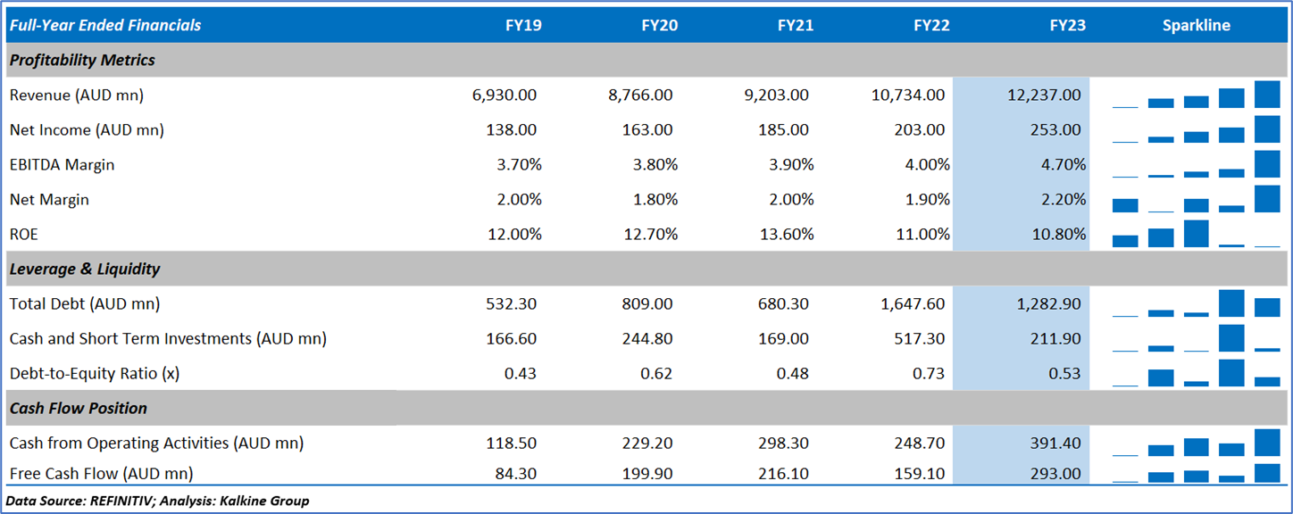Screen dimensions: 1293x514
Task: Click the Revenue row sparkline chart
Action: coord(1196,95)
